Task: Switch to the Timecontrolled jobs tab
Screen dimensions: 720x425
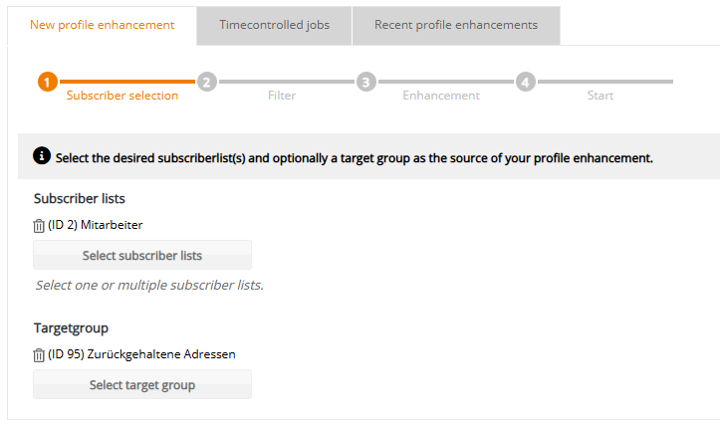Action: pyautogui.click(x=274, y=25)
